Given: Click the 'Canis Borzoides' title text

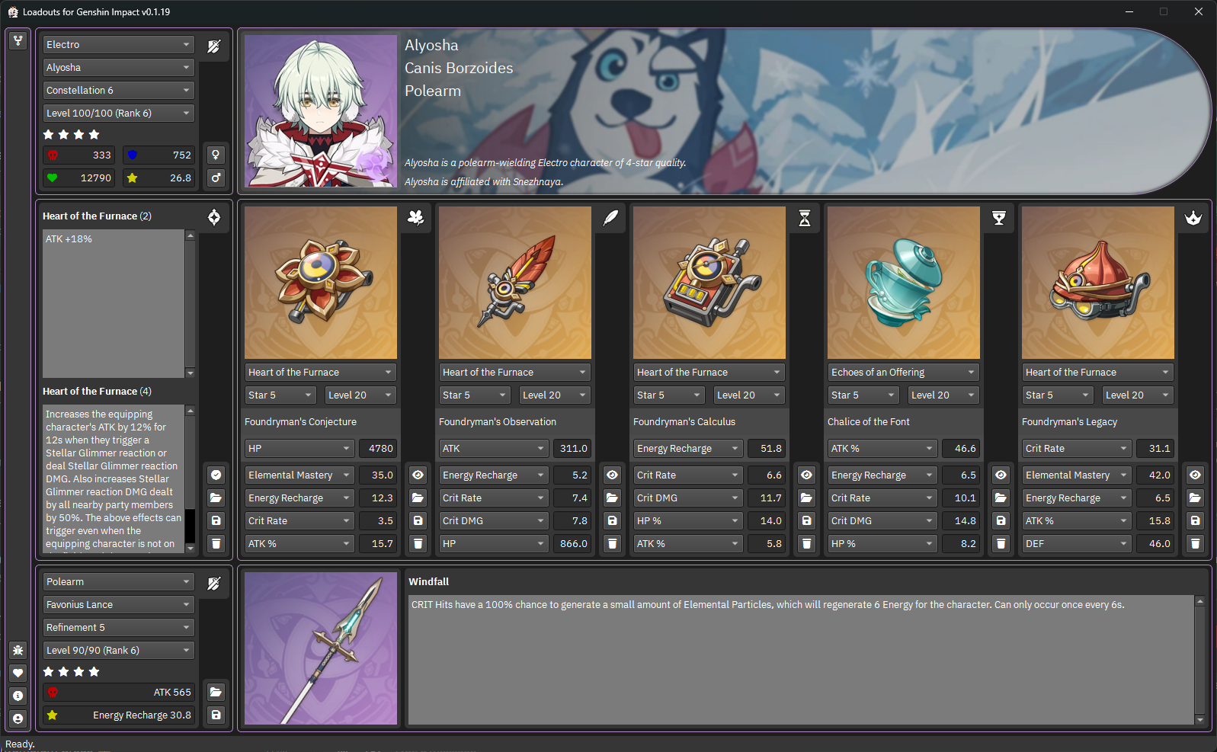Looking at the screenshot, I should tap(459, 69).
